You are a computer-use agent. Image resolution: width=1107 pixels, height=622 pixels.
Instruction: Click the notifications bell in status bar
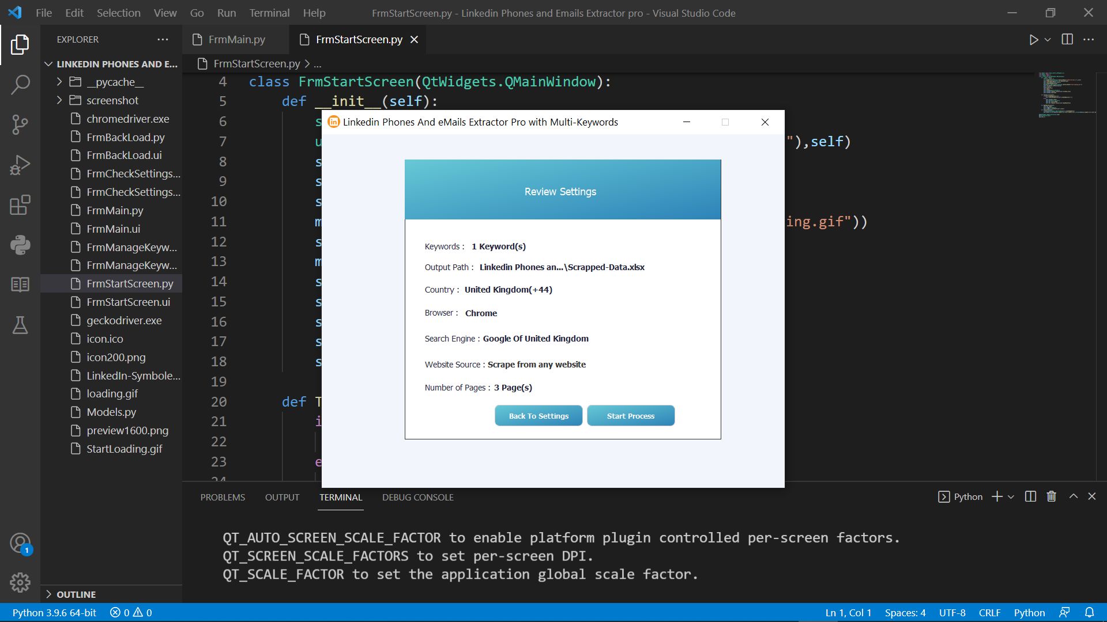click(1090, 612)
